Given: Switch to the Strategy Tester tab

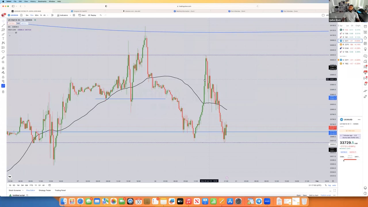Looking at the screenshot, I should click(x=45, y=190).
